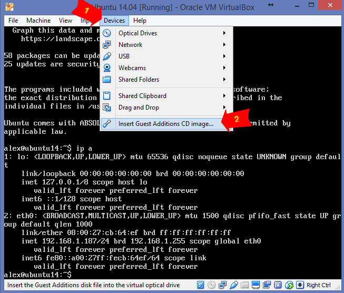Click the 'individual files in' text line
The image size is (344, 293).
[52, 106]
